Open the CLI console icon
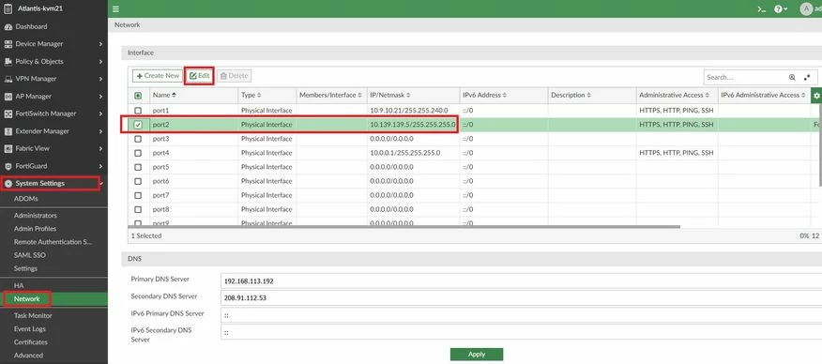822x364 pixels. pyautogui.click(x=762, y=8)
